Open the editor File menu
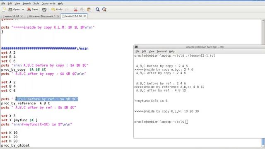 pyautogui.click(x=3, y=3)
